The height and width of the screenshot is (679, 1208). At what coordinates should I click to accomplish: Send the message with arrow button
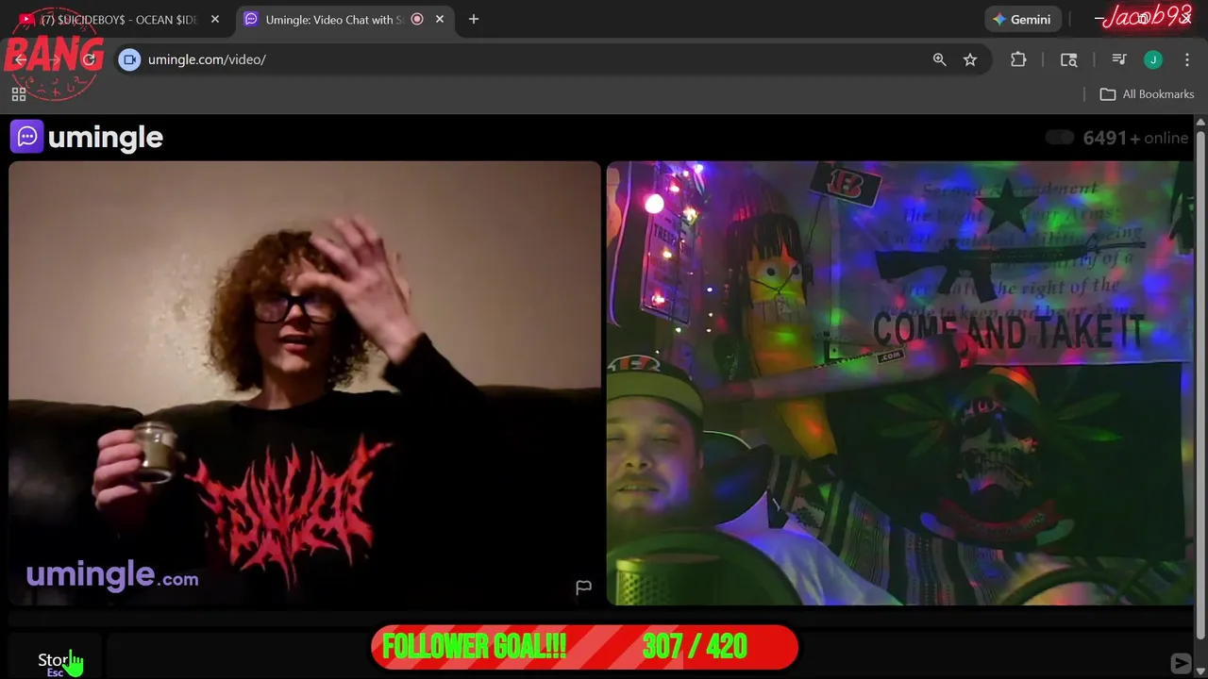tap(1181, 663)
